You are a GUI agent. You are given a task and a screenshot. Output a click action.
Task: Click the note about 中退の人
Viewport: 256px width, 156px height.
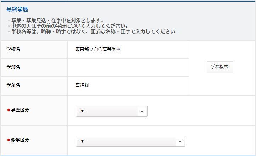coord(67,26)
